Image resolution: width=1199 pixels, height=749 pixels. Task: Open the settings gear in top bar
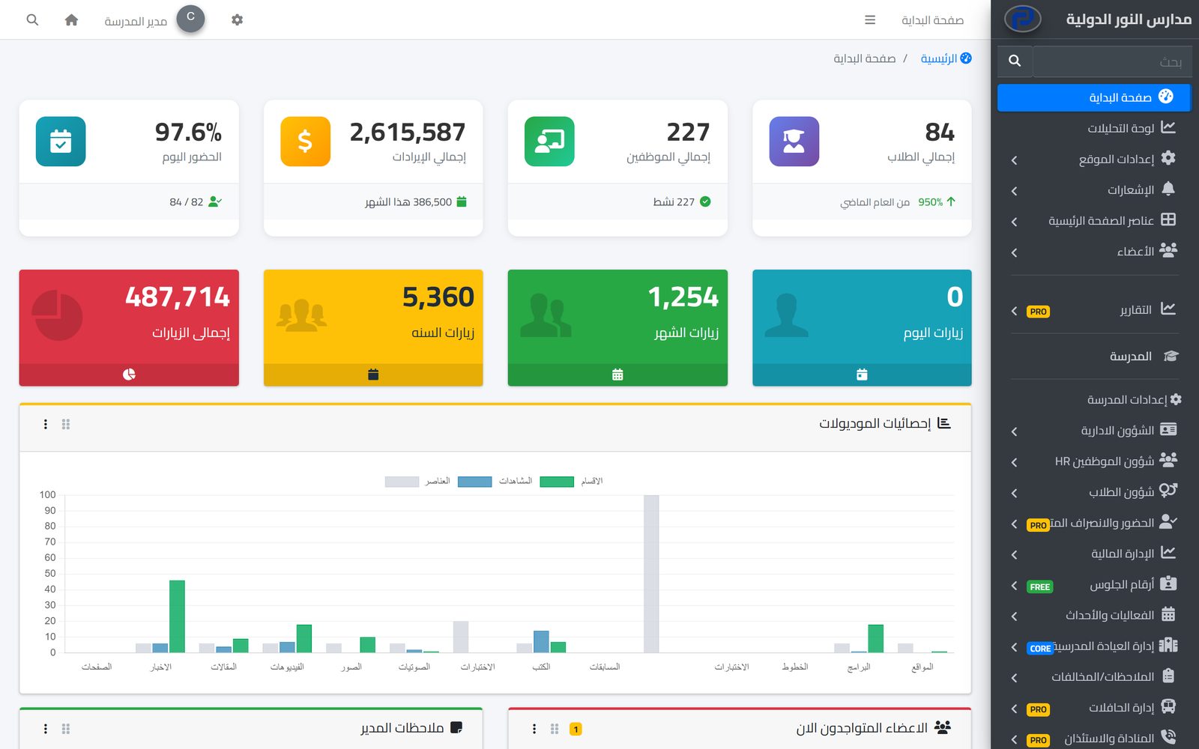click(237, 20)
